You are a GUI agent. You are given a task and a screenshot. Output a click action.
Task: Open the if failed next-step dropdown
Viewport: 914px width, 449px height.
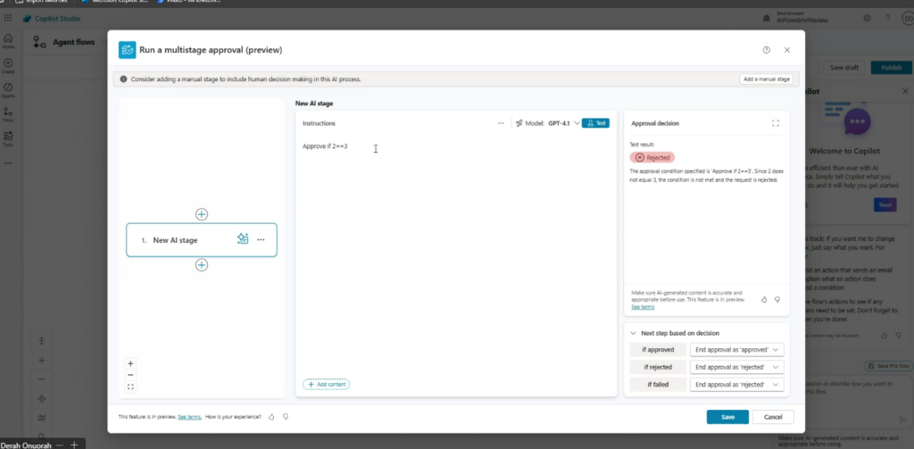pyautogui.click(x=736, y=384)
